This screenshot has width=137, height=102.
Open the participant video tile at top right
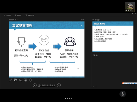[x=130, y=7]
